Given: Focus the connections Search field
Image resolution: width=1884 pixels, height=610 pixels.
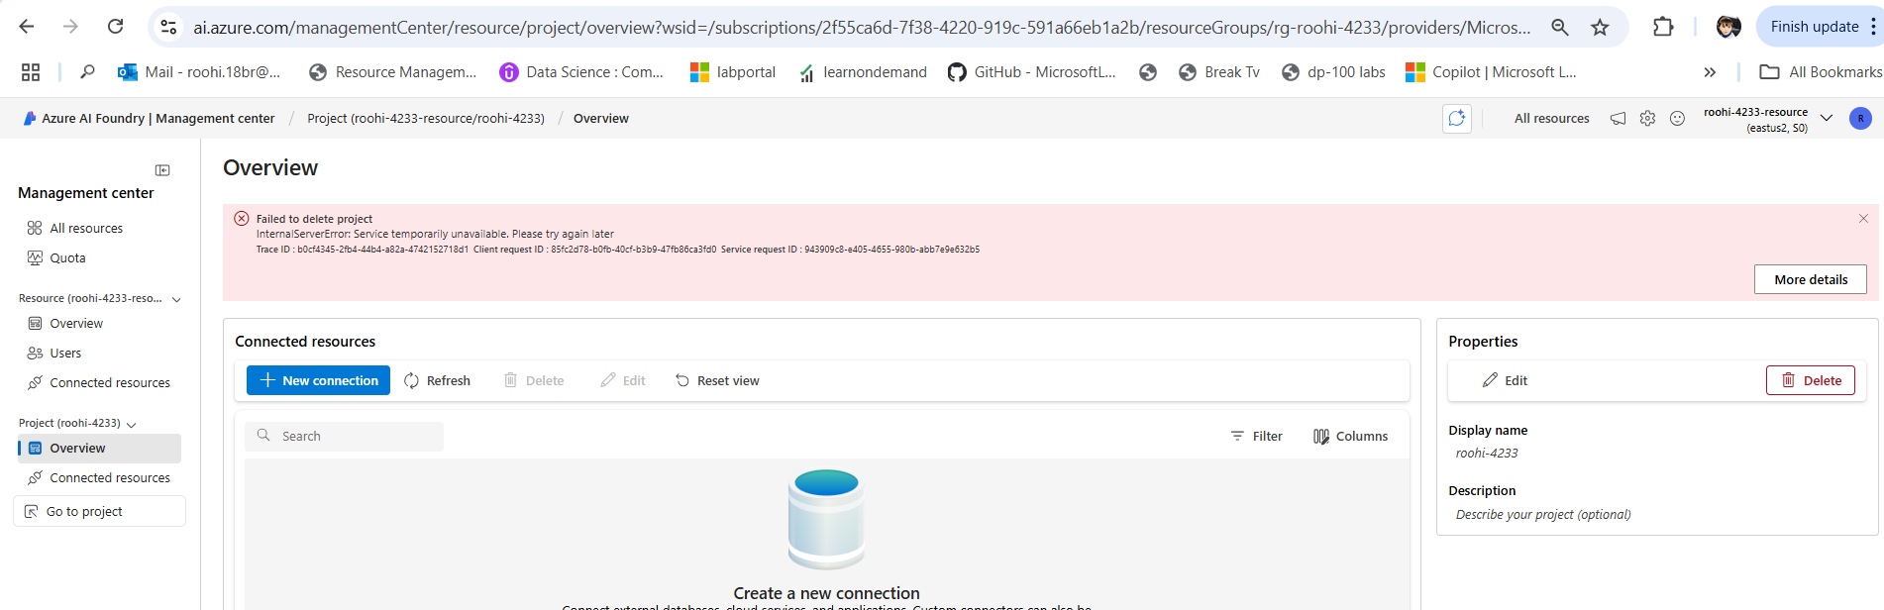Looking at the screenshot, I should (344, 436).
